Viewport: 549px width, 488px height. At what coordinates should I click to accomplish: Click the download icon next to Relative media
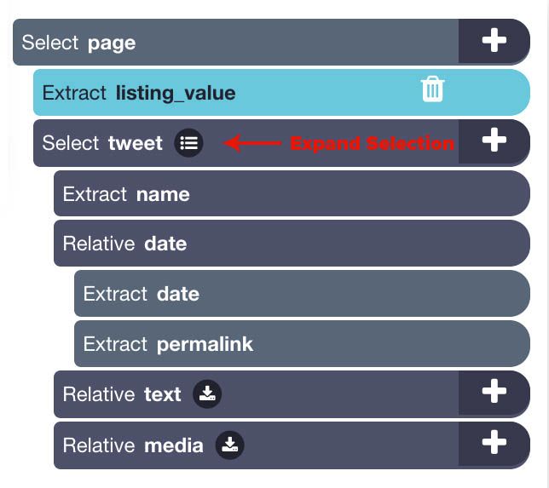229,445
